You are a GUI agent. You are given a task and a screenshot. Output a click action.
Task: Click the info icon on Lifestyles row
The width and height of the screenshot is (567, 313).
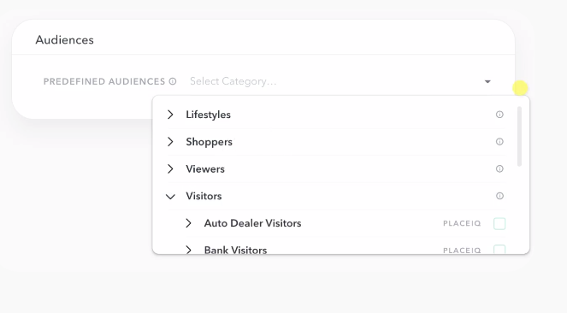point(499,115)
